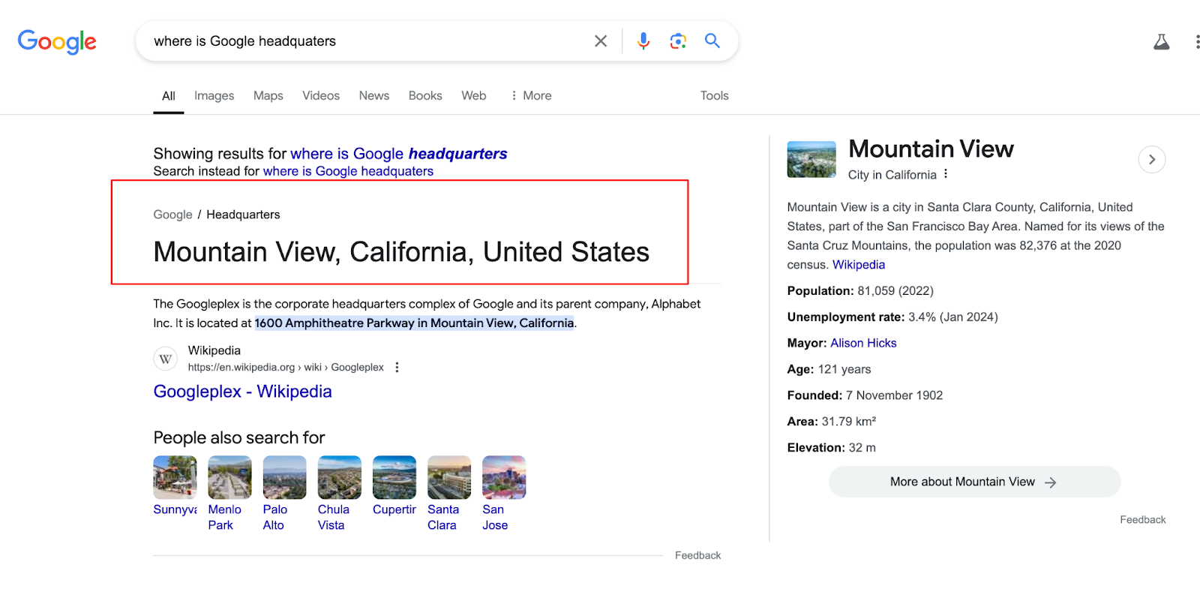
Task: Open Wikipedia result options menu dots
Action: coord(397,368)
